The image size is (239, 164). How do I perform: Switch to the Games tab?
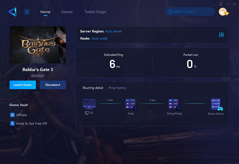[x=67, y=12]
